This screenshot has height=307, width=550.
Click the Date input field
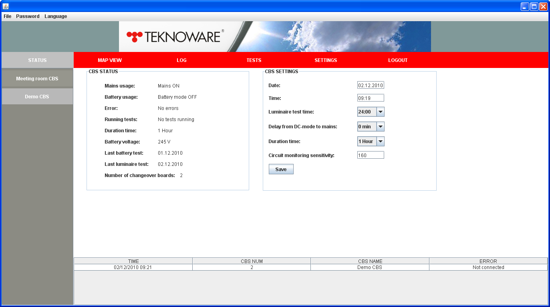[x=371, y=85]
